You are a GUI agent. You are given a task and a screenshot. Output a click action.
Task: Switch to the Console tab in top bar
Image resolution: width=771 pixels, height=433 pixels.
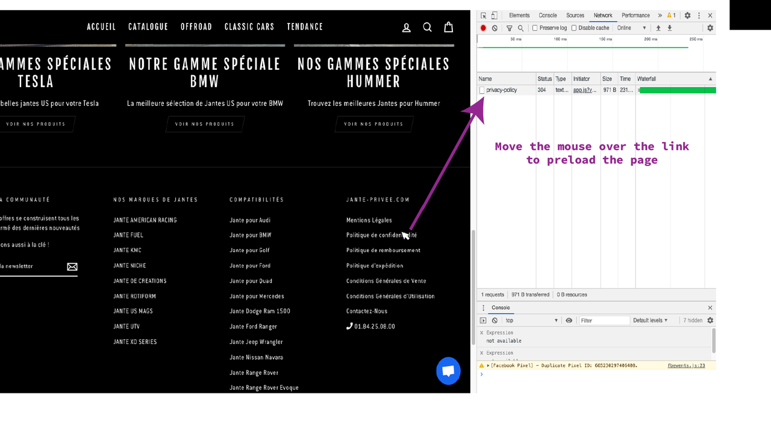548,16
